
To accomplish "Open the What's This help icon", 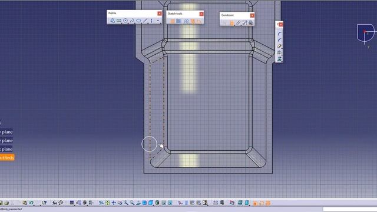I will tap(44, 203).
